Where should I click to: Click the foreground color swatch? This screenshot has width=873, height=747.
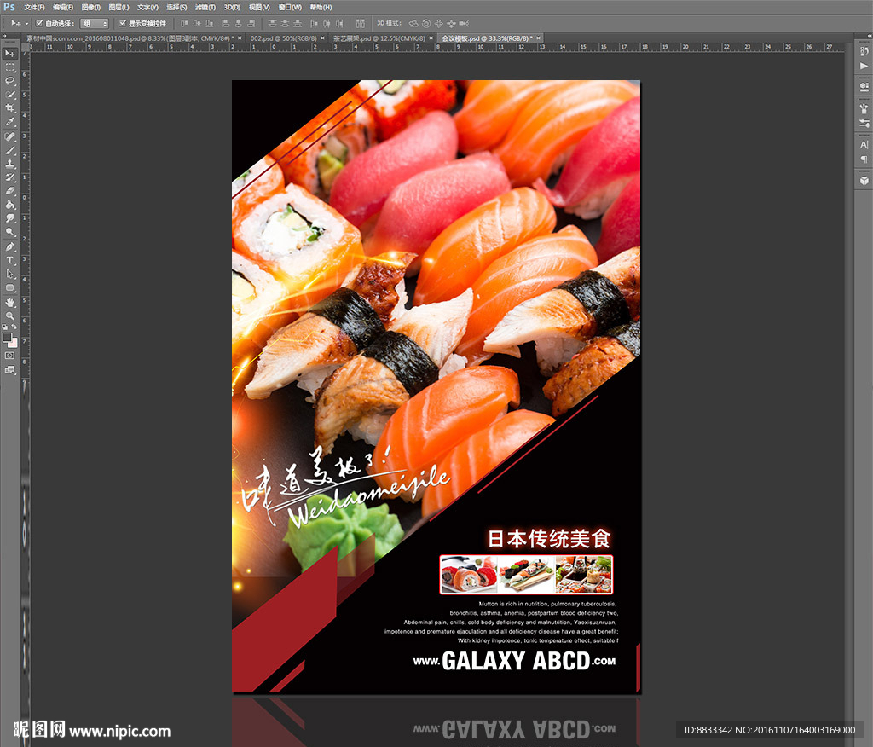pos(7,337)
